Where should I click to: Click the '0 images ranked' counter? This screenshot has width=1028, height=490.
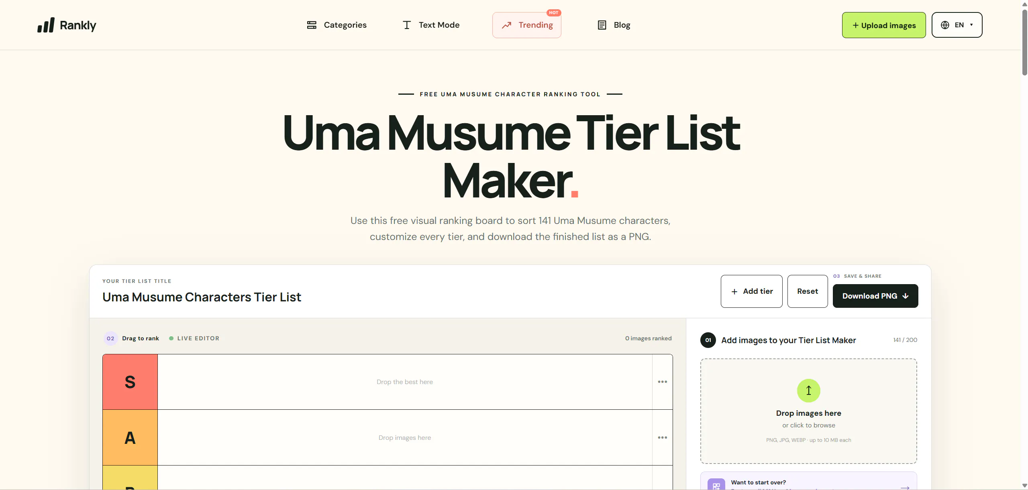pos(649,339)
